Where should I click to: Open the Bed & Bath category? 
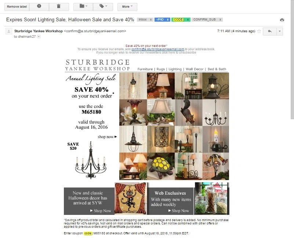click(217, 69)
